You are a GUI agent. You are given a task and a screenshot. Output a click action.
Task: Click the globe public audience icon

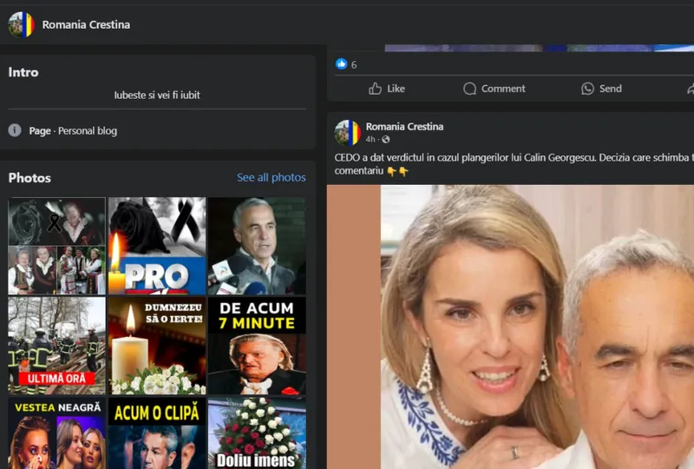(x=386, y=140)
